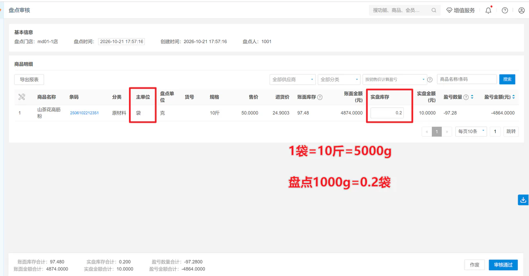
Task: Click the 导出报表 button
Action: 29,79
